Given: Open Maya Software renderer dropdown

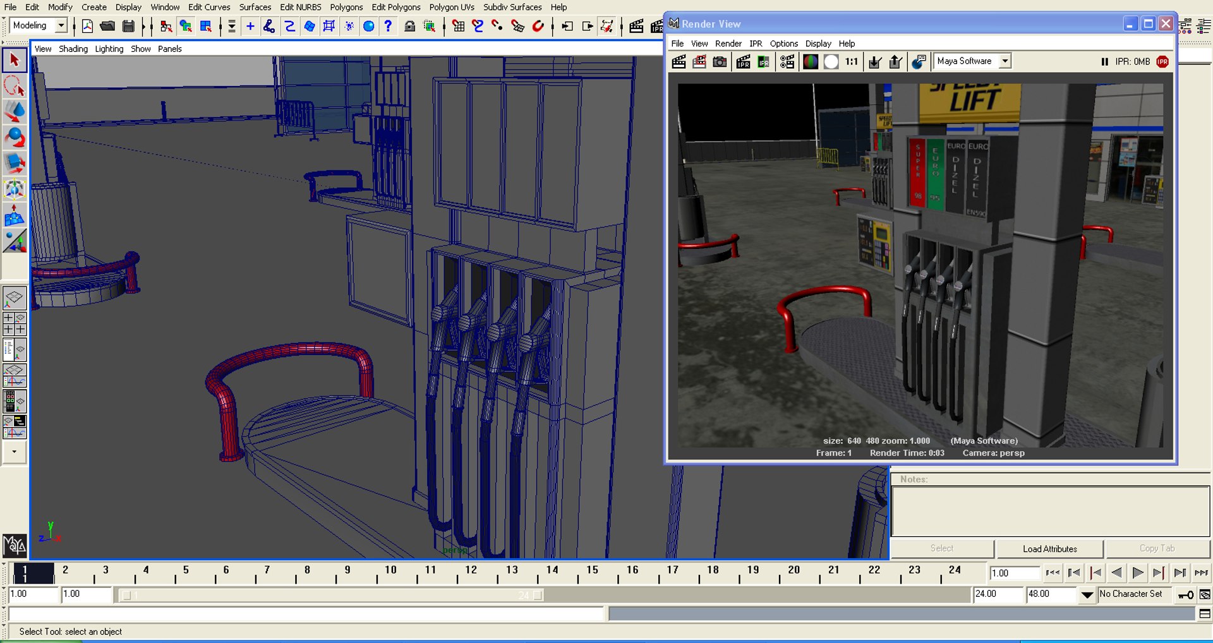Looking at the screenshot, I should [x=1005, y=61].
